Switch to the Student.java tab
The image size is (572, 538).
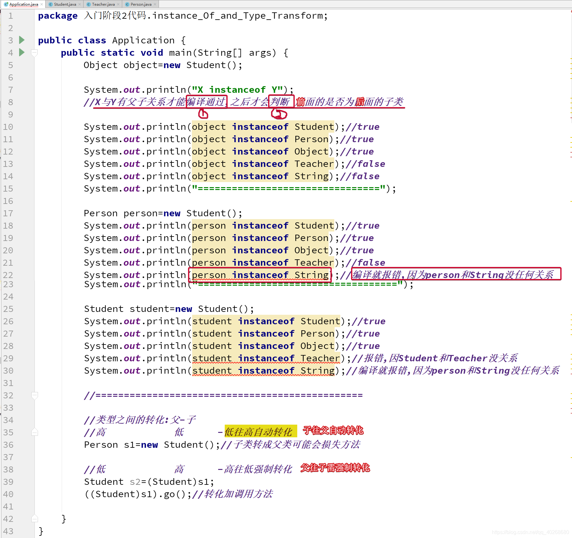pos(65,4)
